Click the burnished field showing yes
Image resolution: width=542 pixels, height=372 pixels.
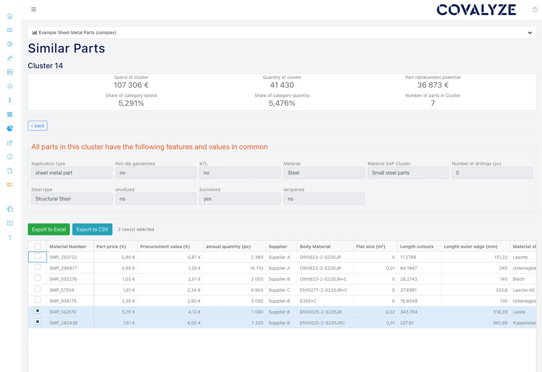pyautogui.click(x=240, y=199)
